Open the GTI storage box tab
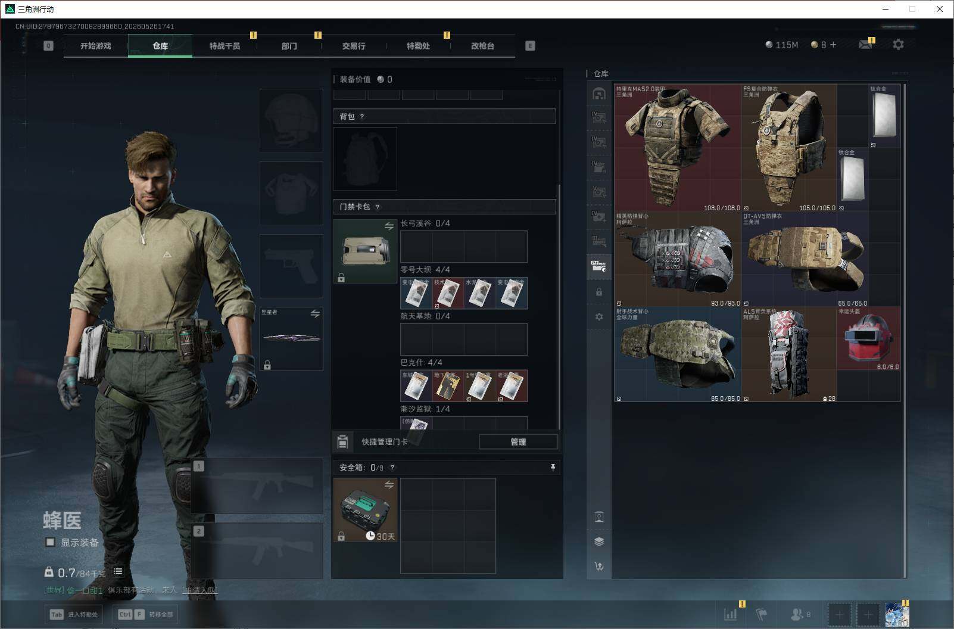954x629 pixels. 598,266
